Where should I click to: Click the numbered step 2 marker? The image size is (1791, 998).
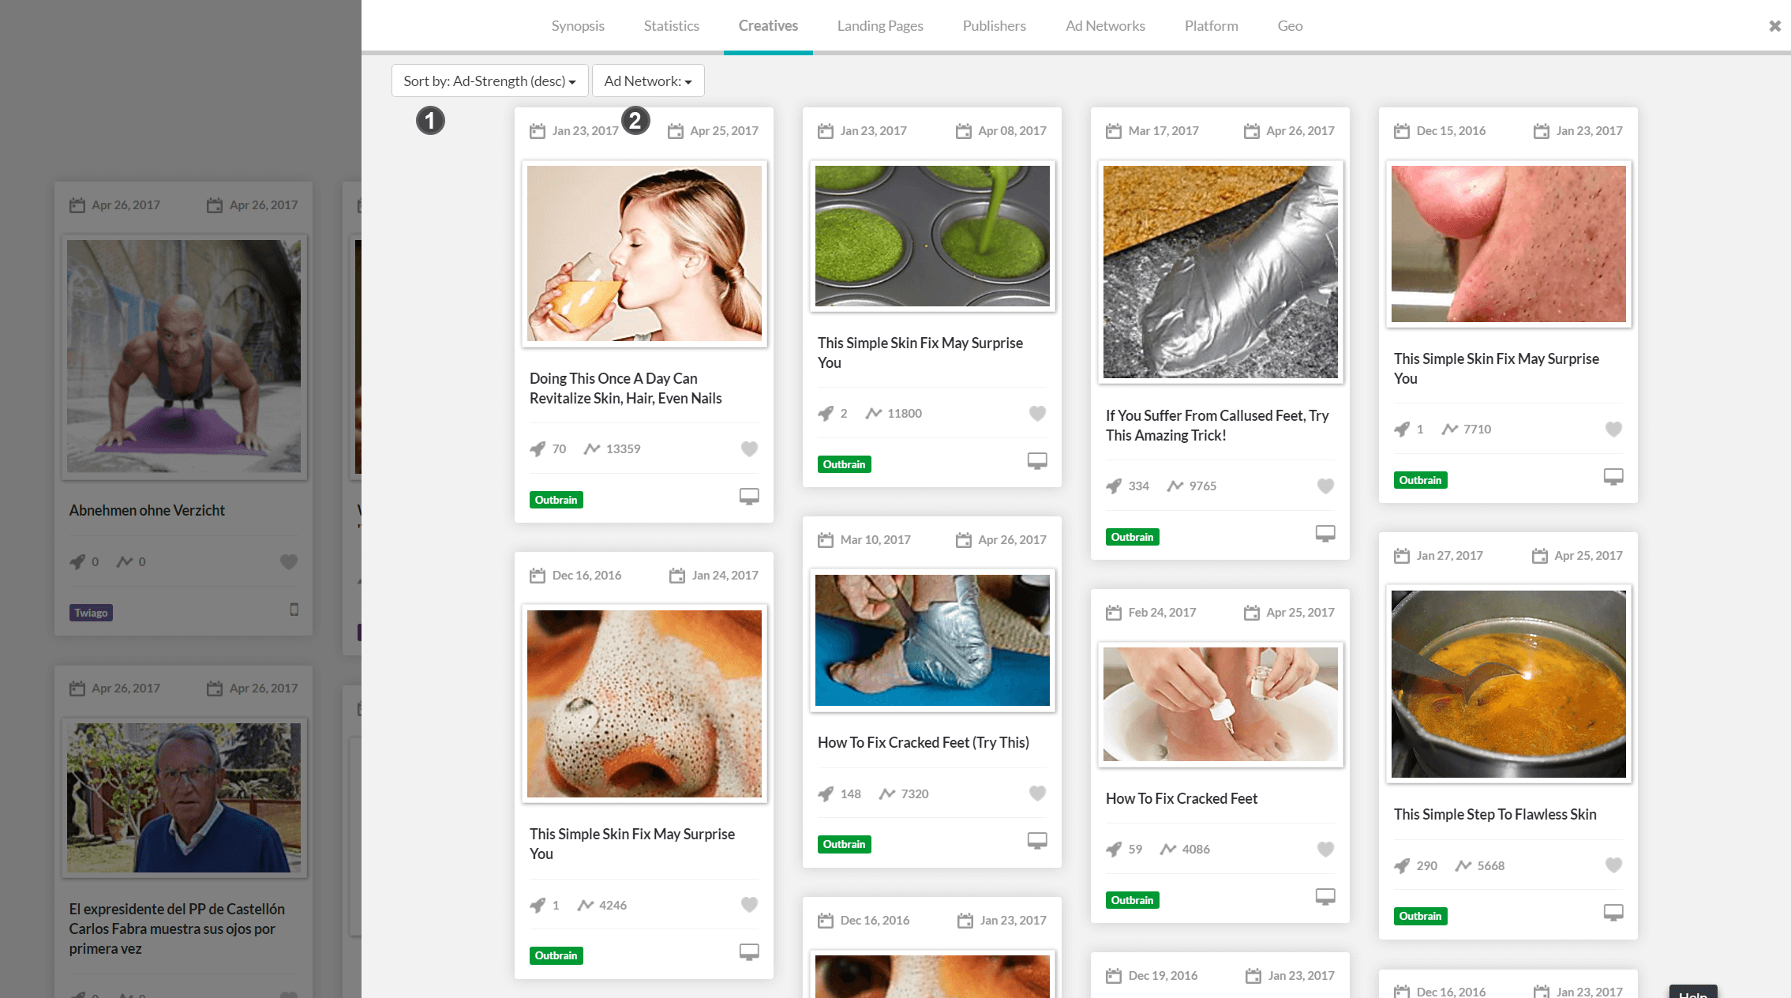click(635, 121)
